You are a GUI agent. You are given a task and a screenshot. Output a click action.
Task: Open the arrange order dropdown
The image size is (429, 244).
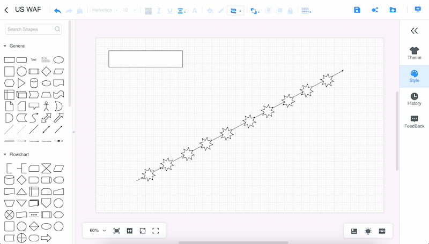[255, 11]
